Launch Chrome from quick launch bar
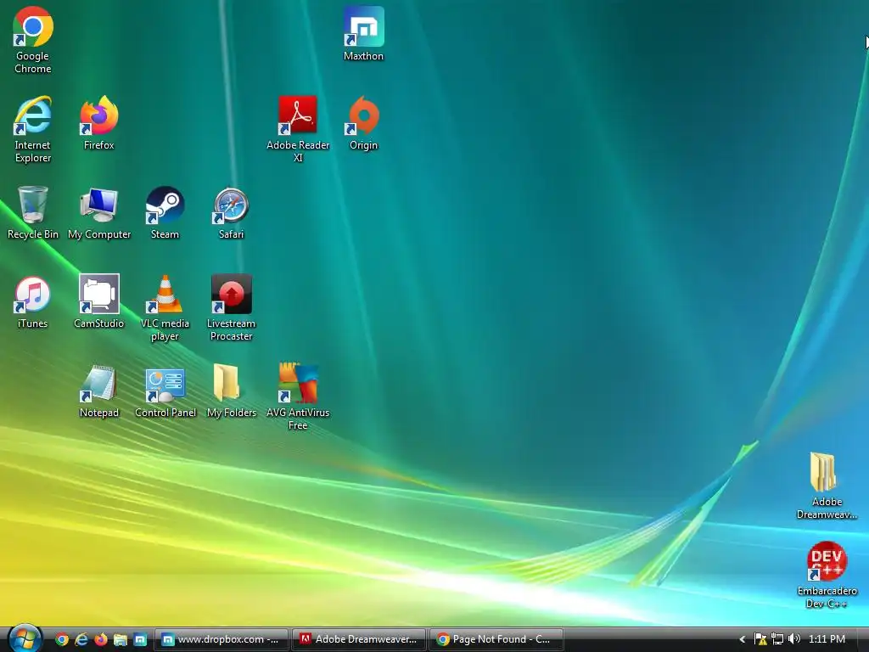Screen dimensions: 869x652 tap(61, 639)
